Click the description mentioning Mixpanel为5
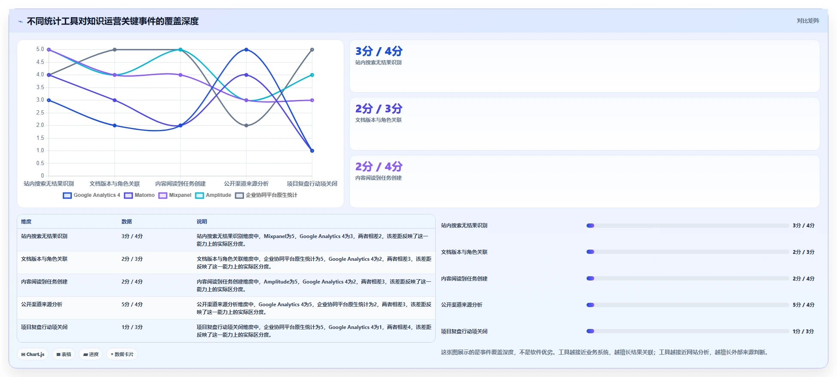 (312, 240)
